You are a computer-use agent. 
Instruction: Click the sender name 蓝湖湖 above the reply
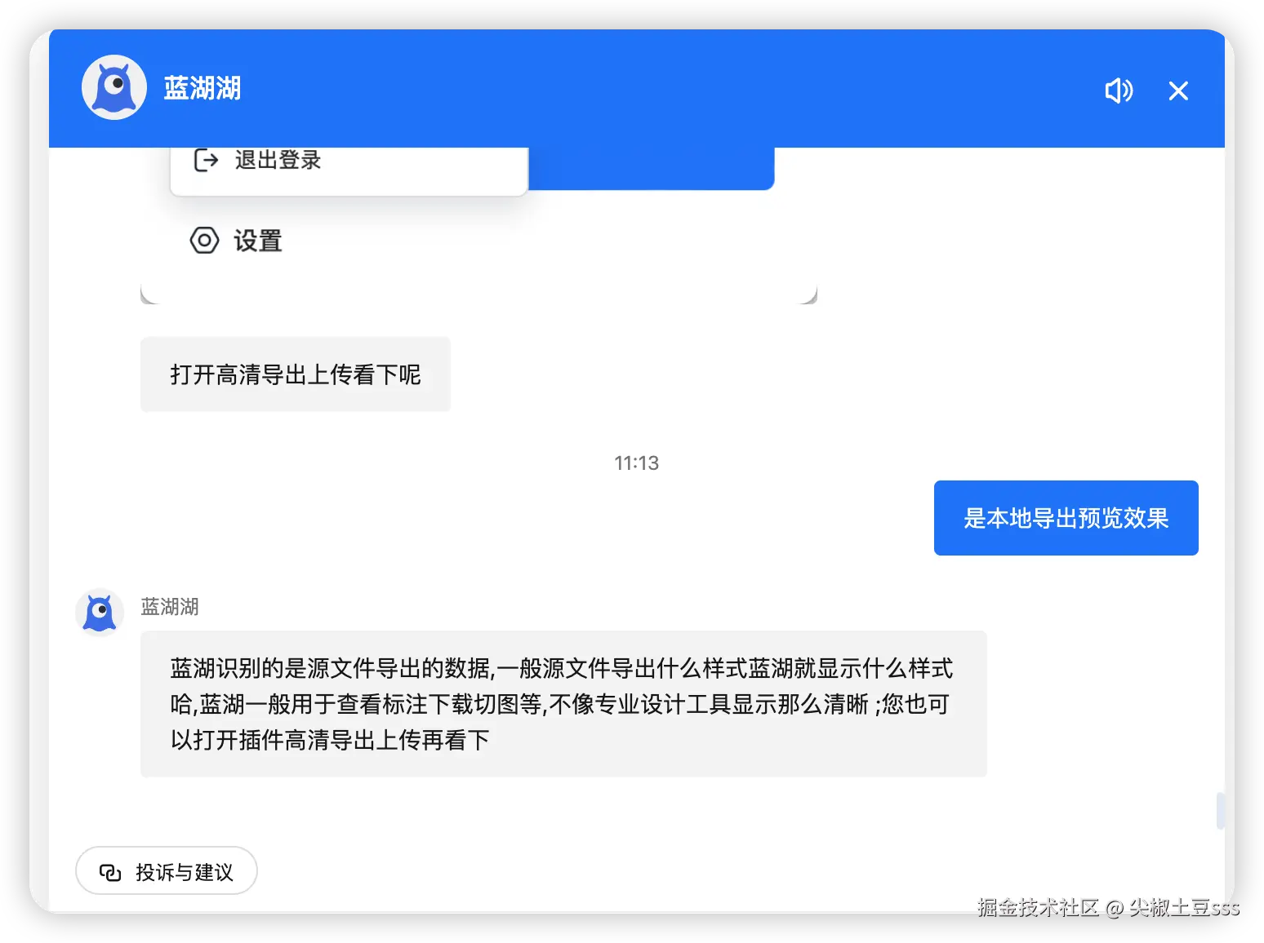tap(170, 607)
